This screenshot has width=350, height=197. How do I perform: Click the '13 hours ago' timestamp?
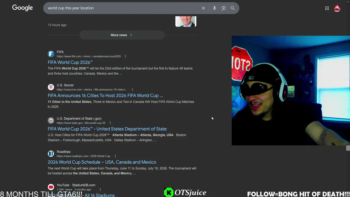click(57, 25)
